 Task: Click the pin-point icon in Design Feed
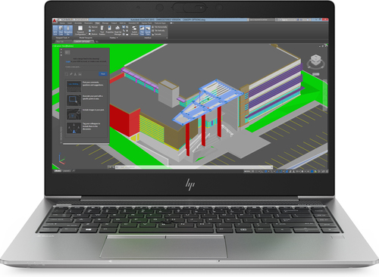(71, 74)
